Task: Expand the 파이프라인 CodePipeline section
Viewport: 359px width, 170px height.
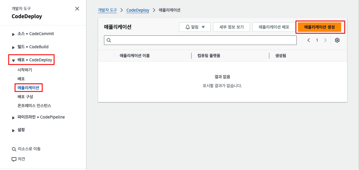Action: pyautogui.click(x=13, y=118)
